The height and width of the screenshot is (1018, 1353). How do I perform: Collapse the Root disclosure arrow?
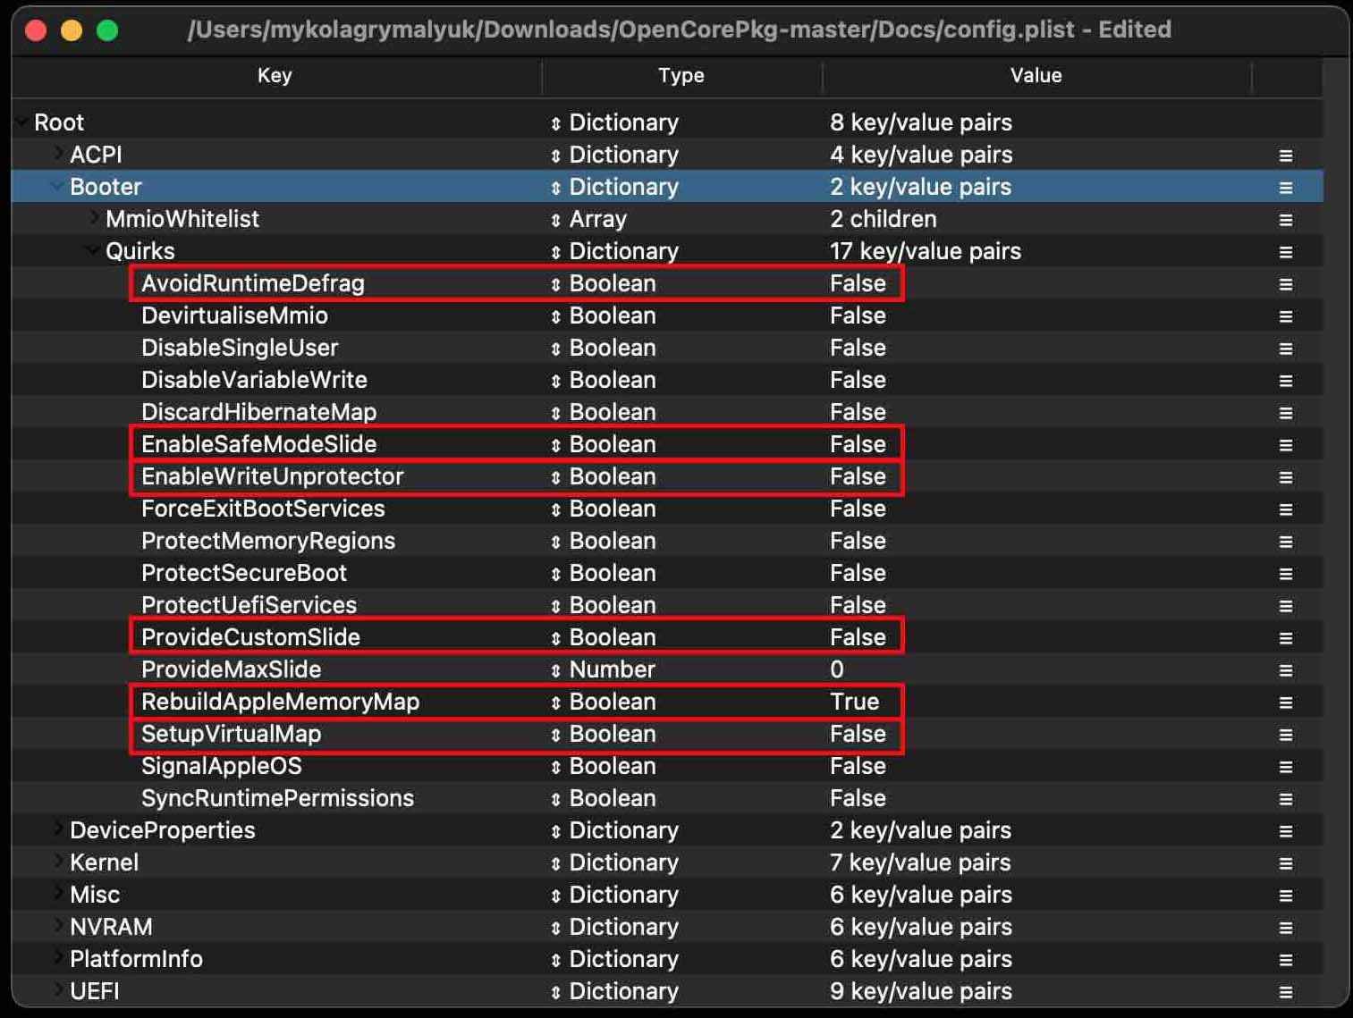pos(21,122)
